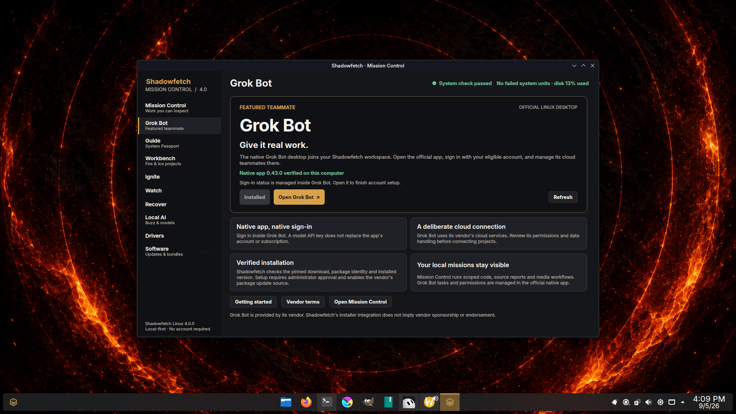The height and width of the screenshot is (414, 736).
Task: Open the brightness settings tray icon
Action: 660,402
